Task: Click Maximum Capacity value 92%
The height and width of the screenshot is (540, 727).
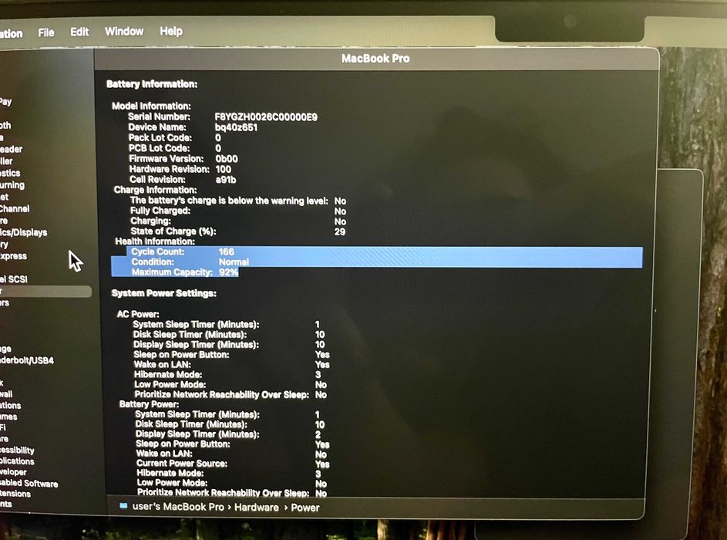Action: (228, 272)
